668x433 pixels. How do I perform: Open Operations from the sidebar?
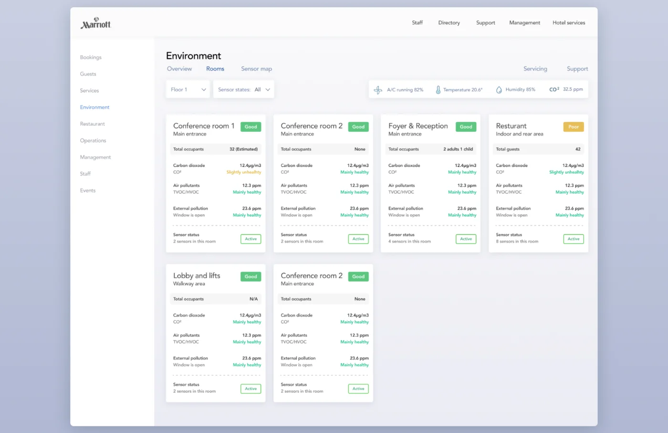[x=93, y=140]
